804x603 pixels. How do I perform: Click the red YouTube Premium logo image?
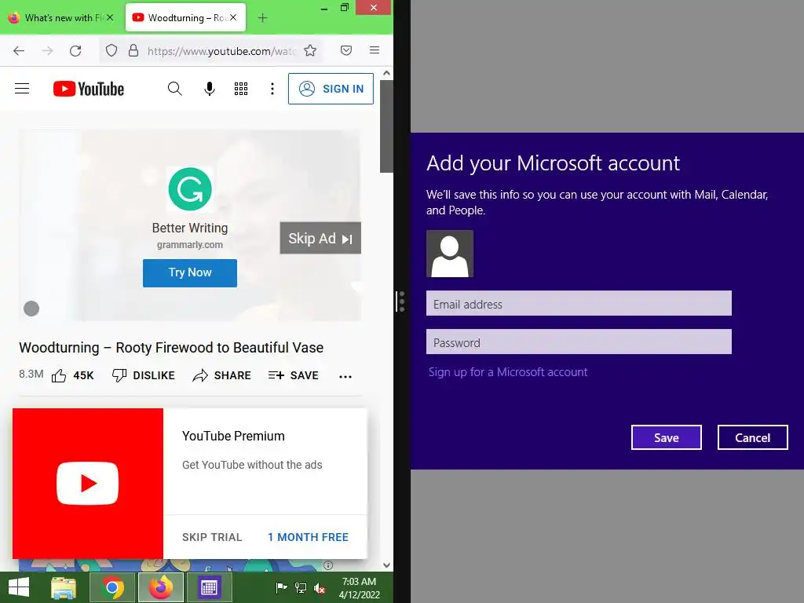[88, 484]
